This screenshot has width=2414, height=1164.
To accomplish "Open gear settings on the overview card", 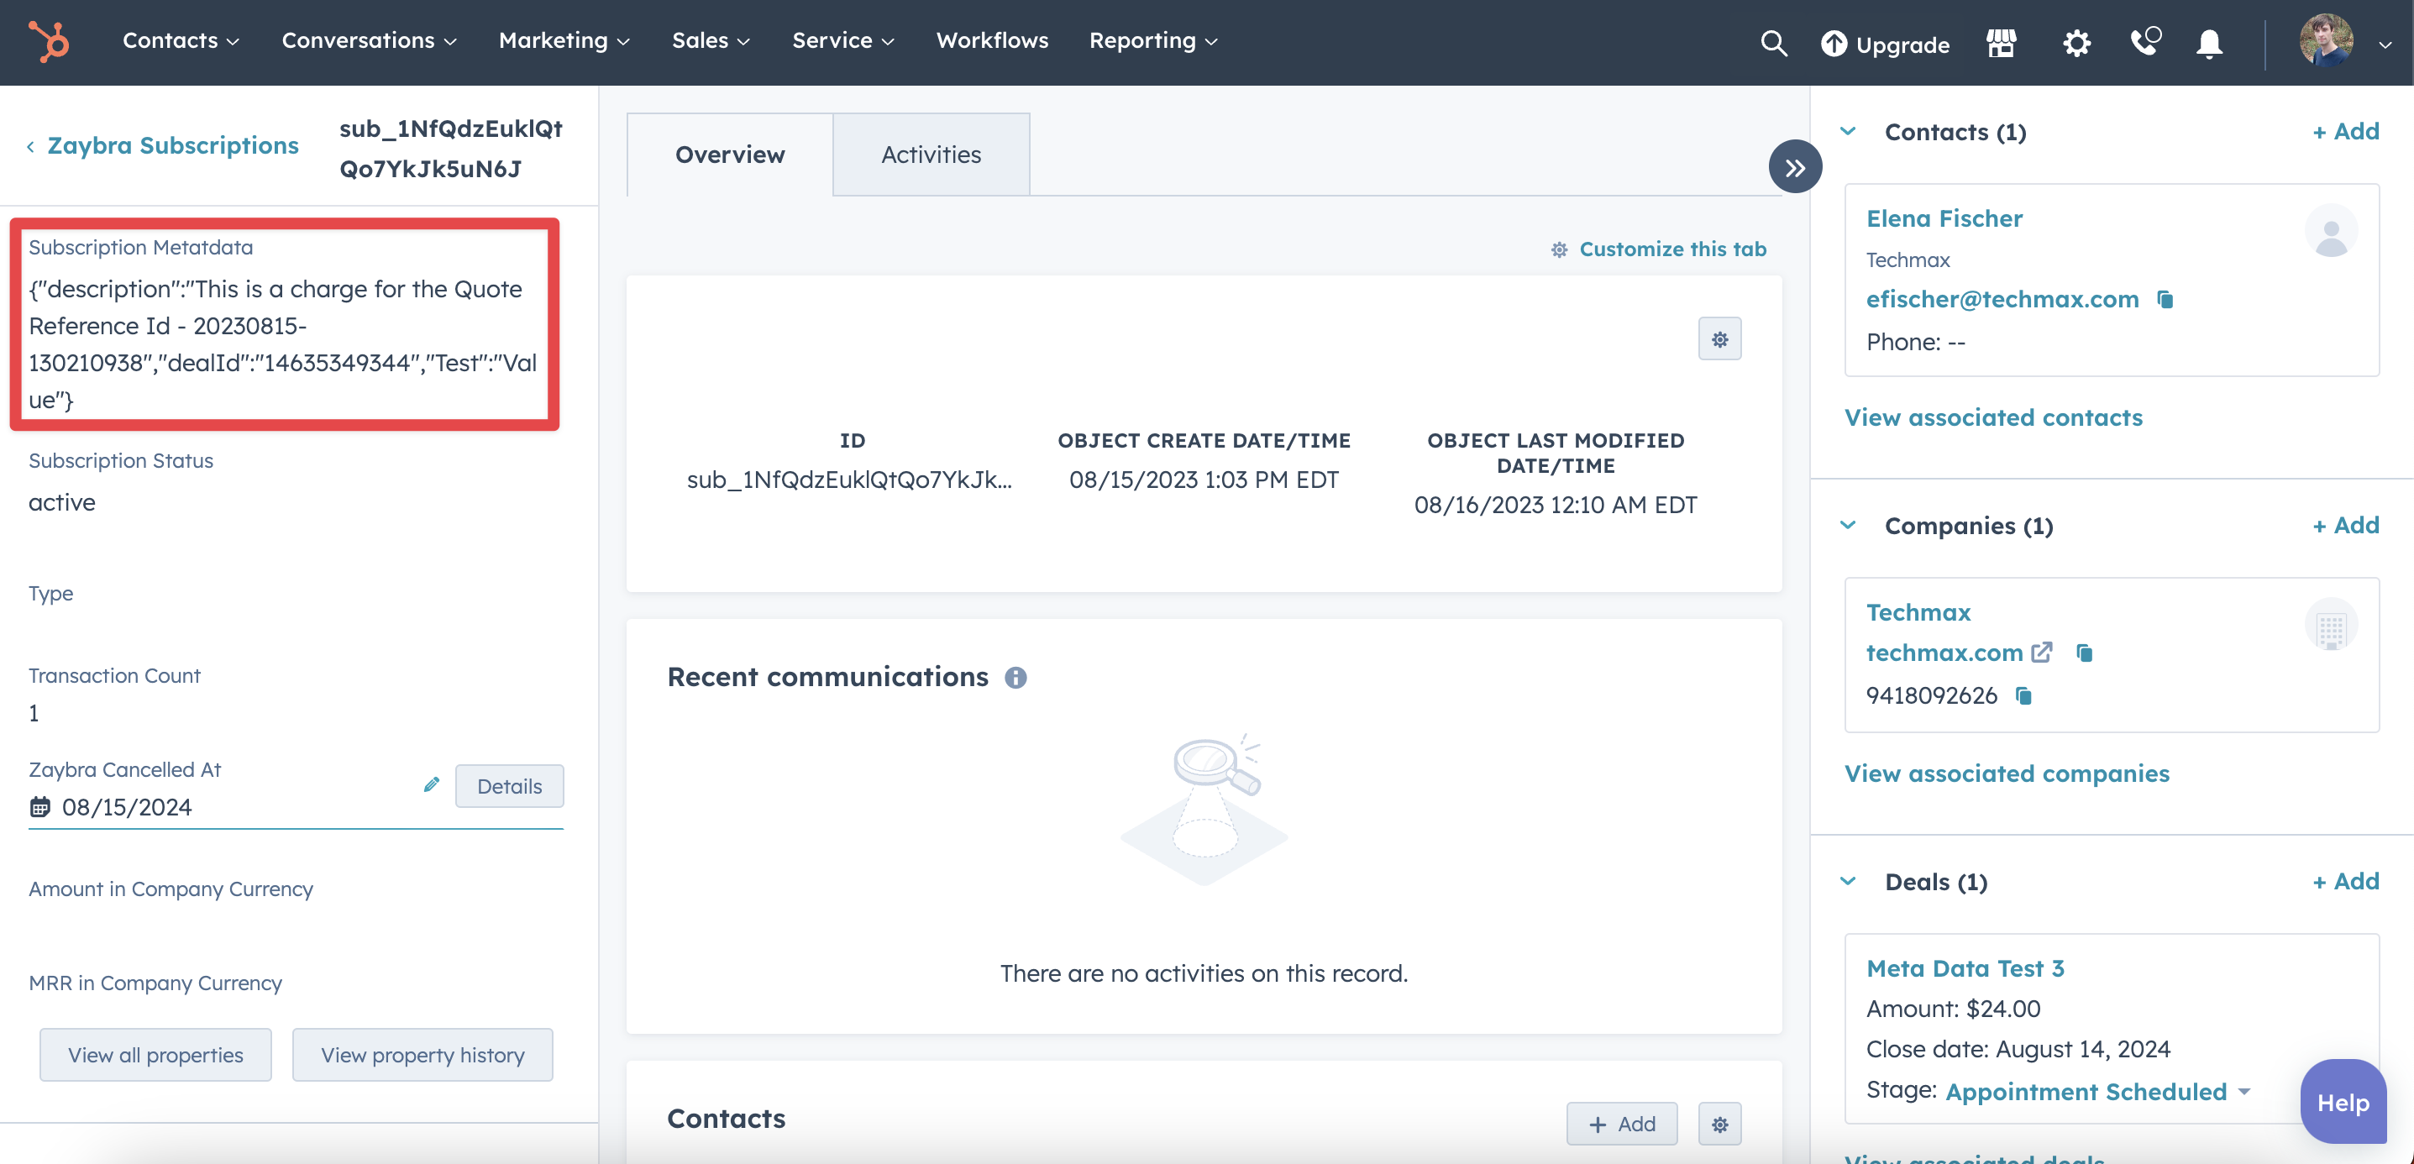I will point(1719,338).
